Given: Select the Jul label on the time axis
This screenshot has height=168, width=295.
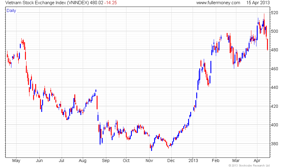Looking at the screenshot, I should click(61, 161).
